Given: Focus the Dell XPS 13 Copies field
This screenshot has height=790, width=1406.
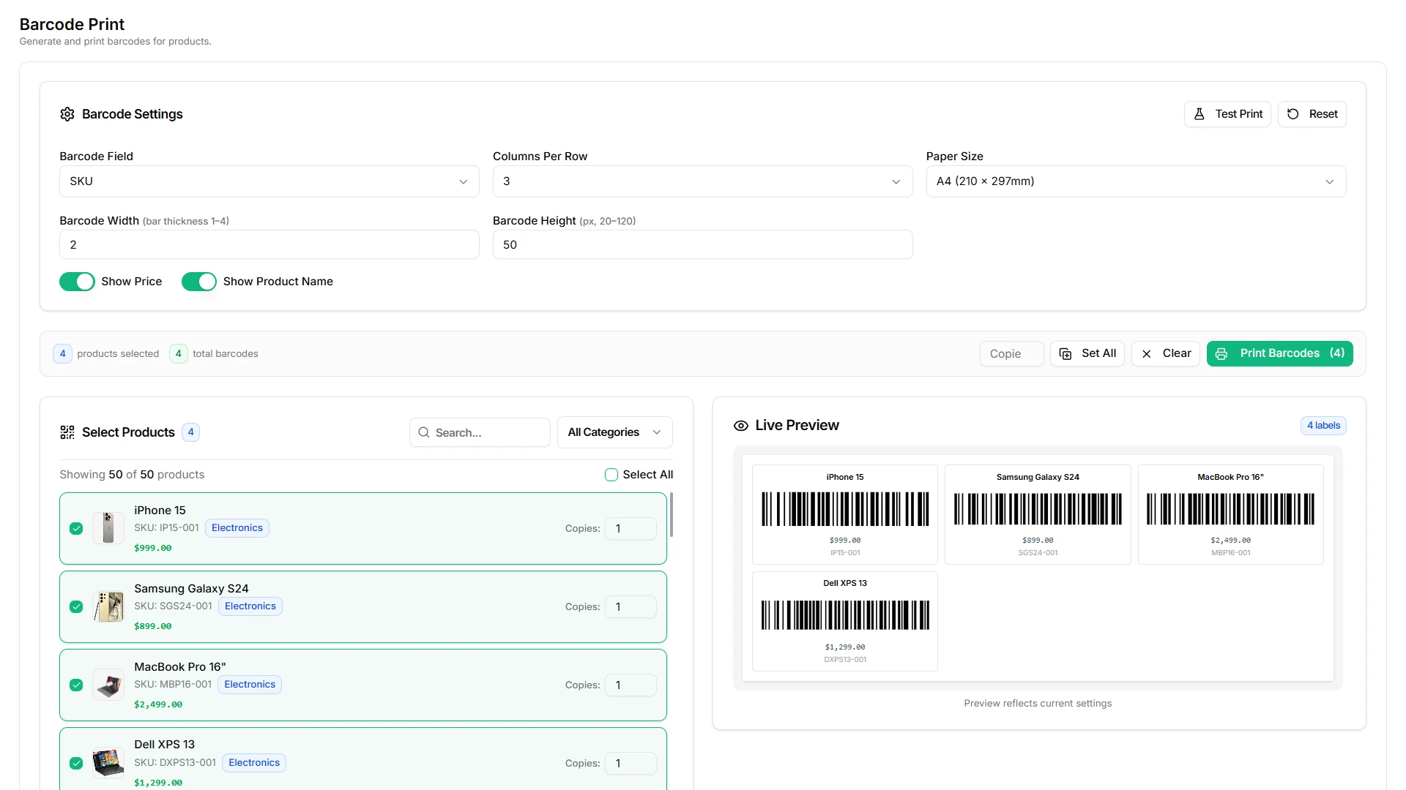Looking at the screenshot, I should (x=631, y=764).
